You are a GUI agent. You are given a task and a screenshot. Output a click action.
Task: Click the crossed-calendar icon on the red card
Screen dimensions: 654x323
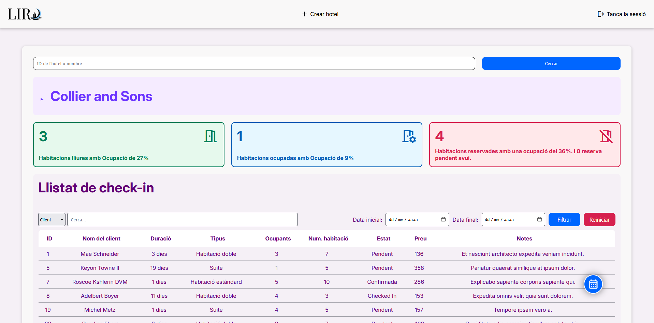tap(606, 136)
